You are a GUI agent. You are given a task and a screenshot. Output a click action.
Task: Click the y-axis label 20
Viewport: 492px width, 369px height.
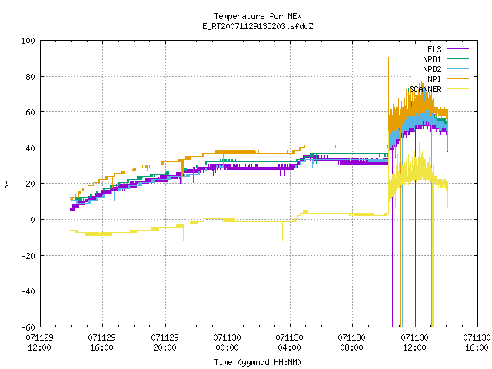pyautogui.click(x=30, y=184)
